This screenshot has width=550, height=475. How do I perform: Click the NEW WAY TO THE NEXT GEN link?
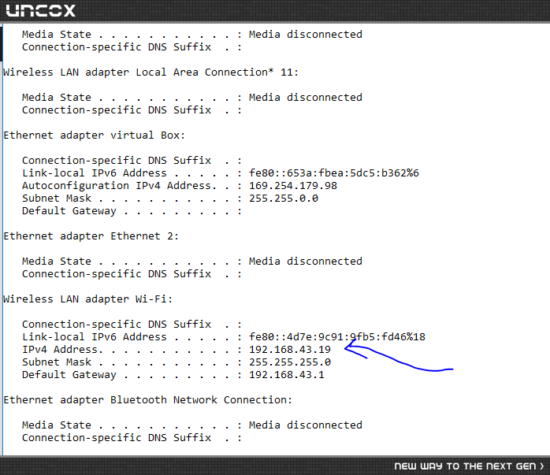[x=465, y=466]
